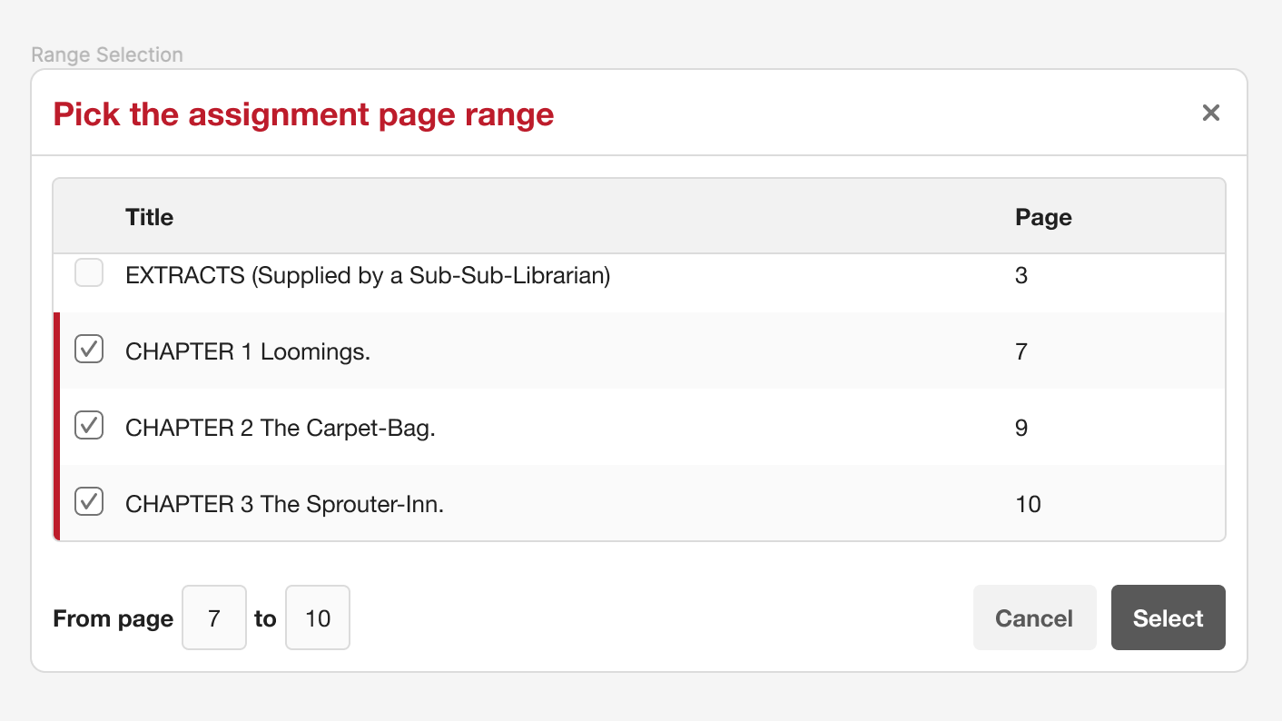Toggle the CHAPTER 3 The Sprouter-Inn checkbox
Screen dimensions: 1282x721
tap(88, 502)
